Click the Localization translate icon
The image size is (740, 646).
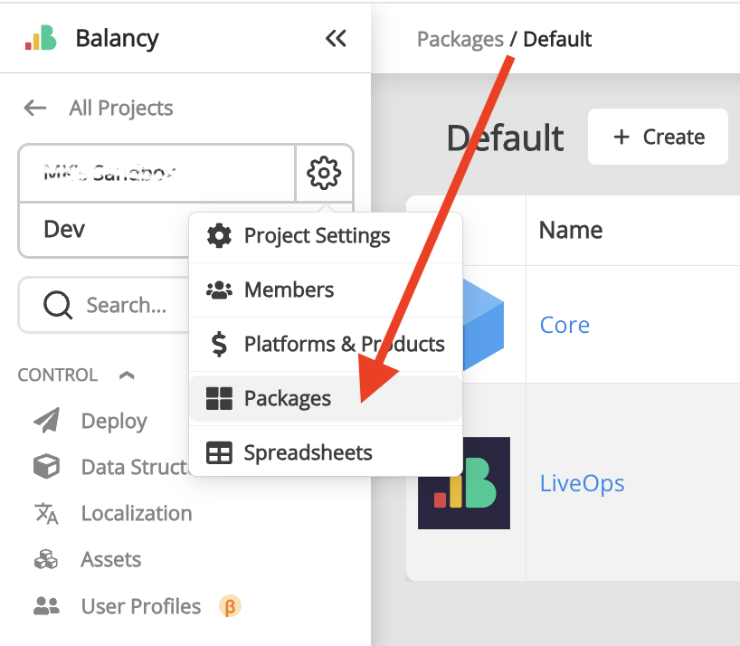pos(46,513)
